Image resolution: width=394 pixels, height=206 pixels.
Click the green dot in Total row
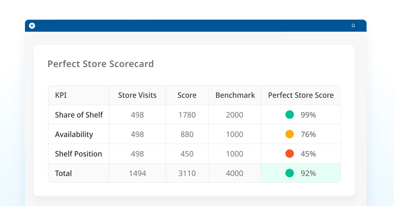(290, 173)
